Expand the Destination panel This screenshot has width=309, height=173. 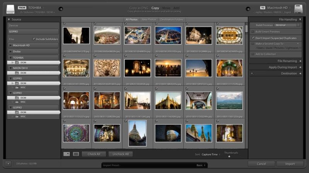300,73
